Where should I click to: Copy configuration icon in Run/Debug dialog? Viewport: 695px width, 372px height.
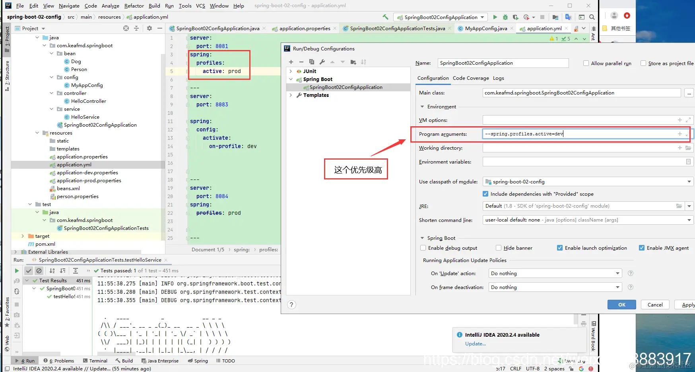click(x=312, y=62)
